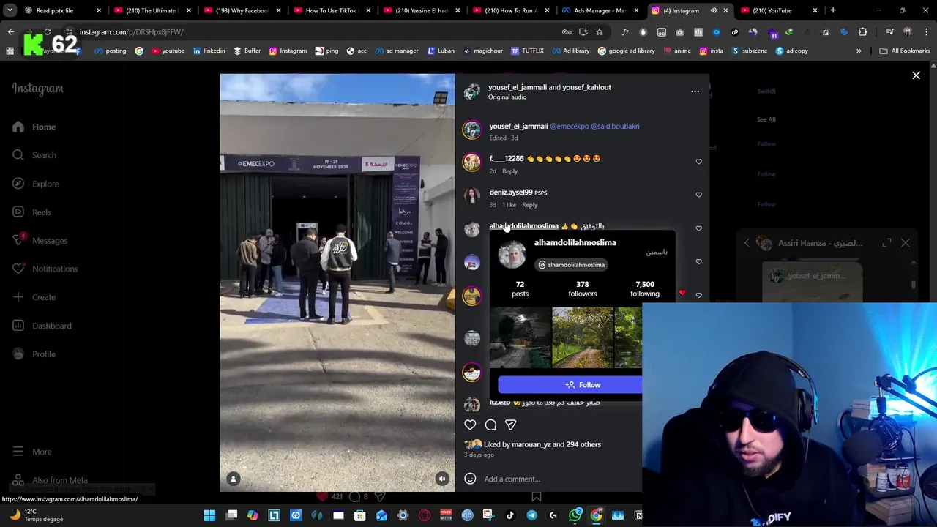This screenshot has height=527, width=937.
Task: Open Ad library bookmark
Action: [570, 51]
